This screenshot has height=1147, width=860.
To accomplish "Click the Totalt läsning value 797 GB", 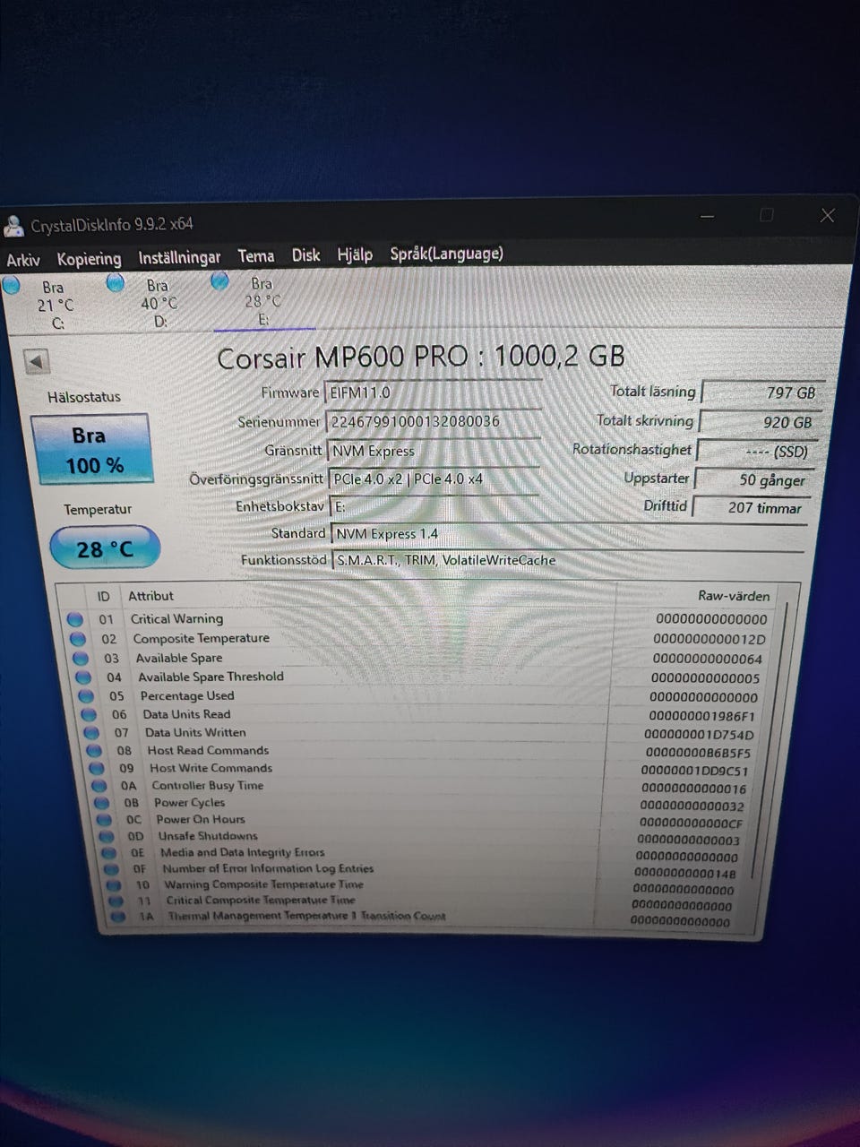I will (761, 392).
